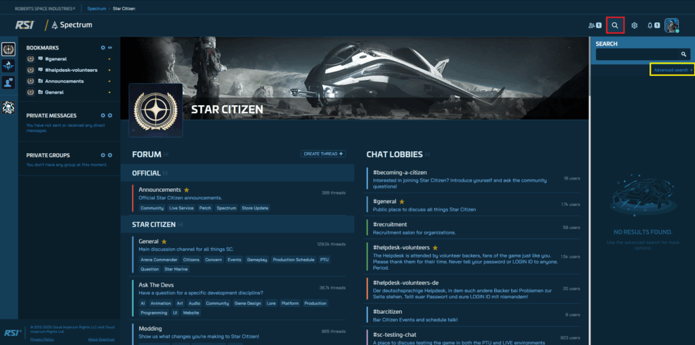Open the #helpdesk-volunteers bookmark
This screenshot has width=695, height=345.
(71, 70)
